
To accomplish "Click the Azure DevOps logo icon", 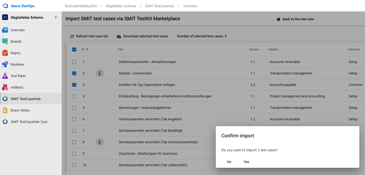I will pos(5,6).
